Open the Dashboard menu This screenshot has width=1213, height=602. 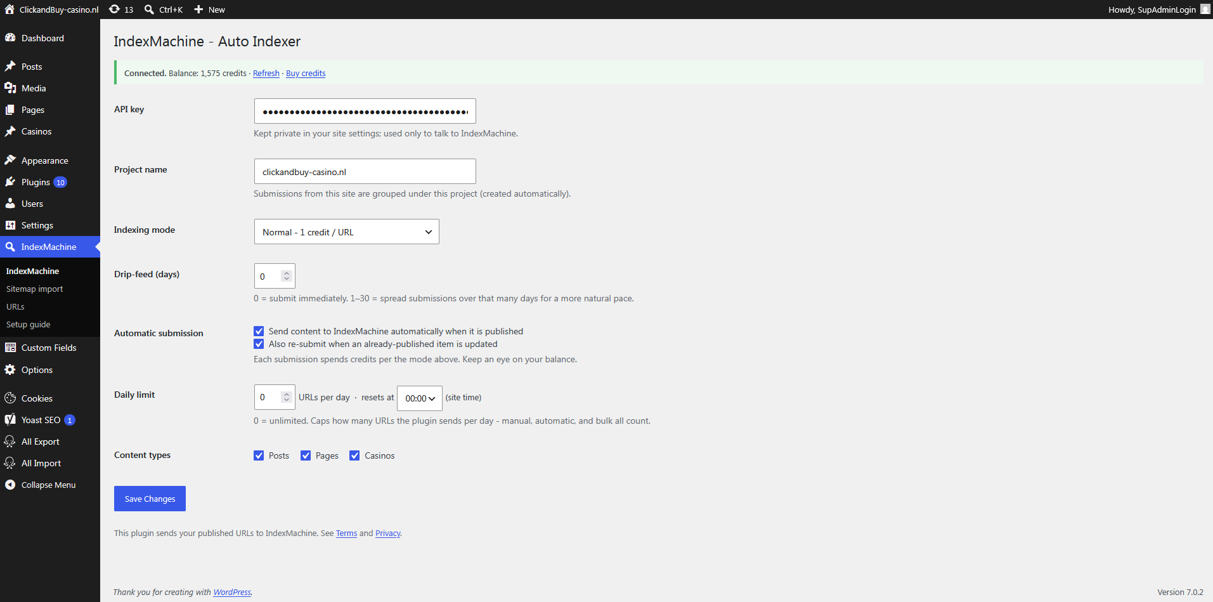[x=50, y=38]
